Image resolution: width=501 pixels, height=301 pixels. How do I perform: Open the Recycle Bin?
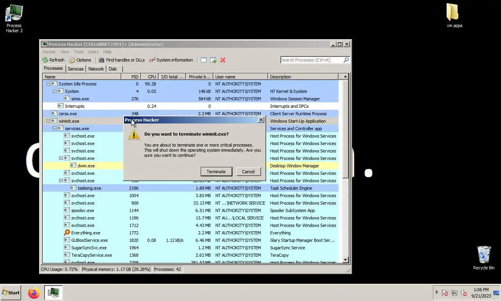[x=484, y=257]
